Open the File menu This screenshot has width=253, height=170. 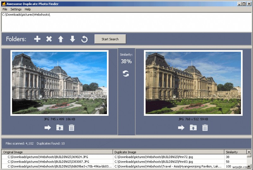pos(5,9)
